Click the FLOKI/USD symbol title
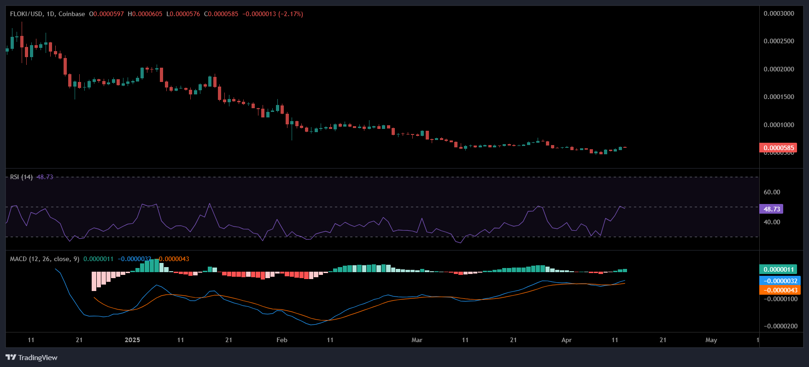Image resolution: width=809 pixels, height=367 pixels. click(x=26, y=14)
